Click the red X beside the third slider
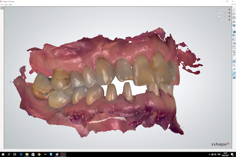Image resolution: width=236 pixels, height=157 pixels. [229, 16]
